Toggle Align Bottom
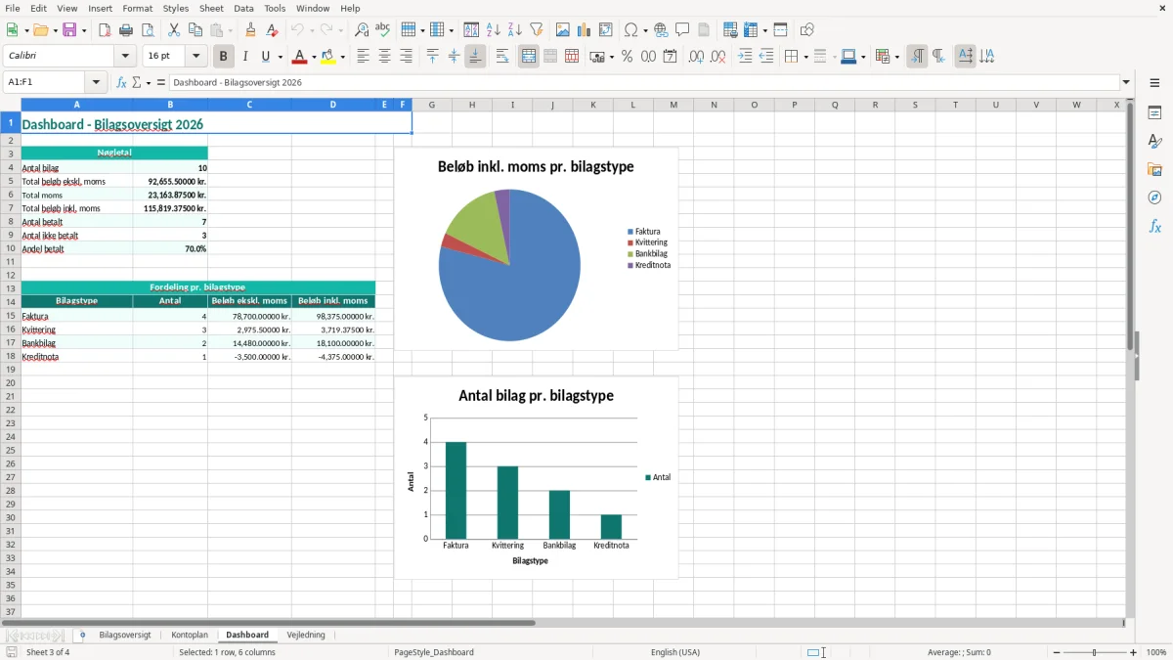This screenshot has height=660, width=1173. pyautogui.click(x=475, y=57)
